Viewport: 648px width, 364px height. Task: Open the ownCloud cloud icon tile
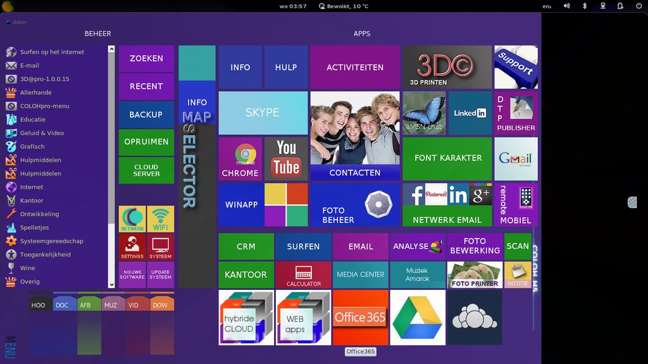[475, 317]
